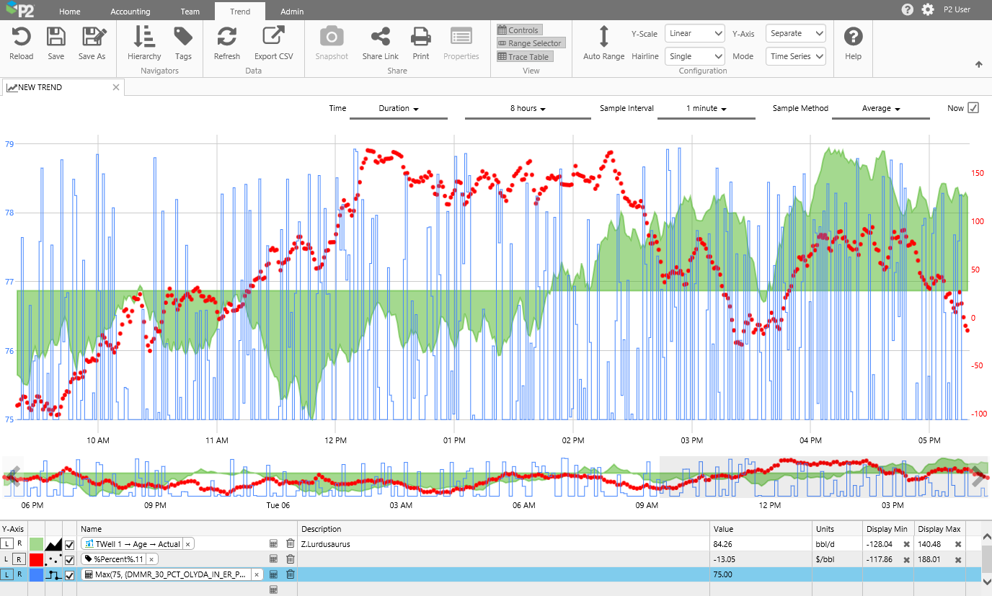Viewport: 992px width, 596px height.
Task: Open the Admin tab
Action: tap(292, 12)
